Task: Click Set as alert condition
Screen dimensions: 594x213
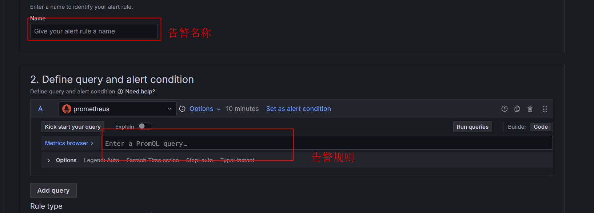Action: [x=298, y=108]
